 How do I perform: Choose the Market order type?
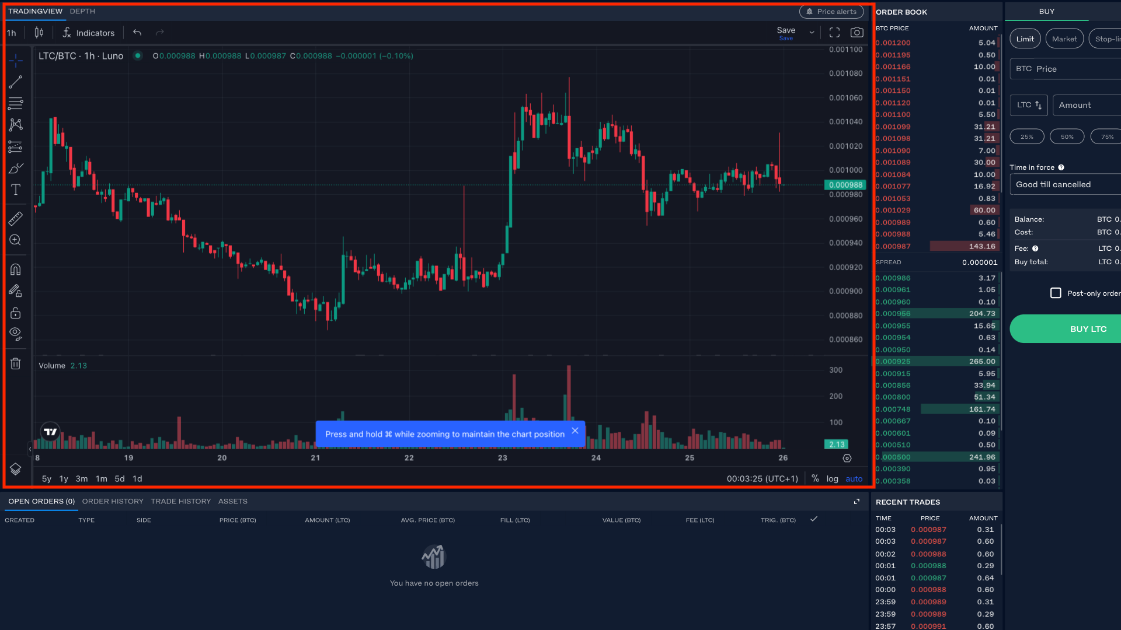tap(1064, 39)
